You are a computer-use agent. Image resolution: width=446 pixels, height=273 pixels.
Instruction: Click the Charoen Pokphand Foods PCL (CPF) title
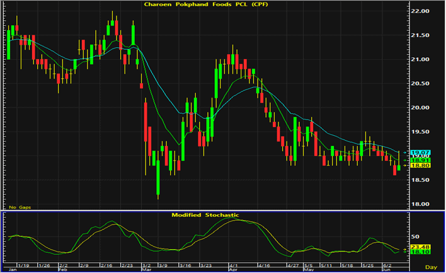[206, 4]
